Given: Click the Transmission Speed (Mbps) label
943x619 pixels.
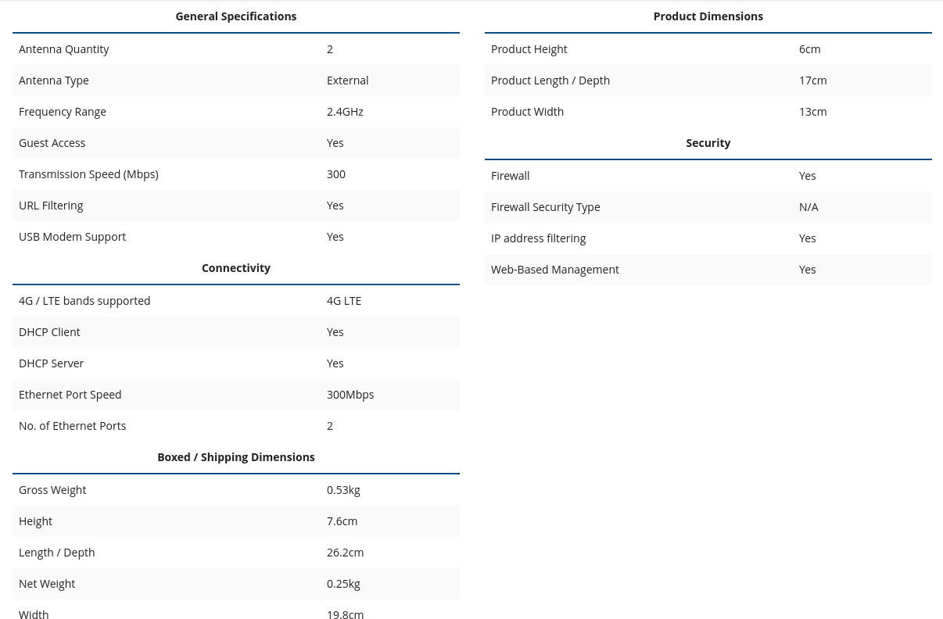Looking at the screenshot, I should [88, 174].
